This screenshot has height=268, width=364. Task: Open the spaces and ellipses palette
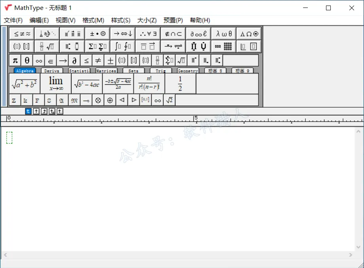point(47,34)
